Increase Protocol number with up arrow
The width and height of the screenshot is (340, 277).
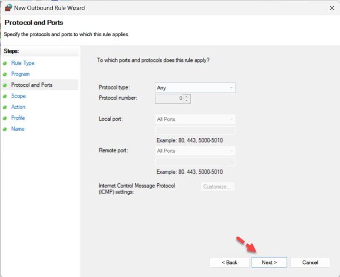click(186, 96)
